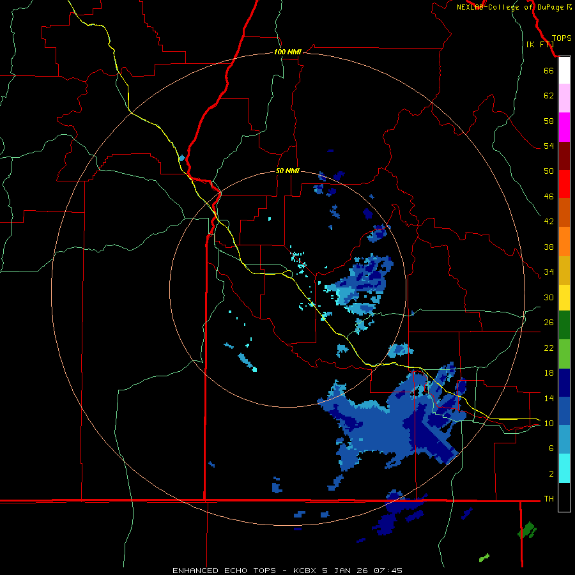The image size is (575, 575).
Task: Click the legend value label '54'
Action: [549, 146]
